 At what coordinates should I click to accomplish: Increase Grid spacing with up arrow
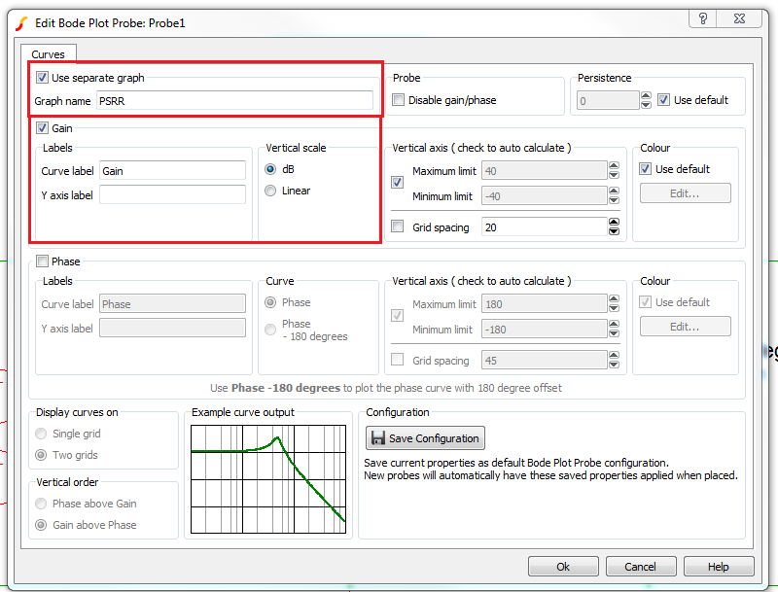(614, 223)
